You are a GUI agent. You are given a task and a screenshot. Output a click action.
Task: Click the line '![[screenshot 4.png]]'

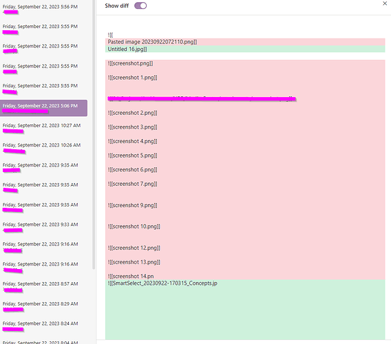coord(132,141)
